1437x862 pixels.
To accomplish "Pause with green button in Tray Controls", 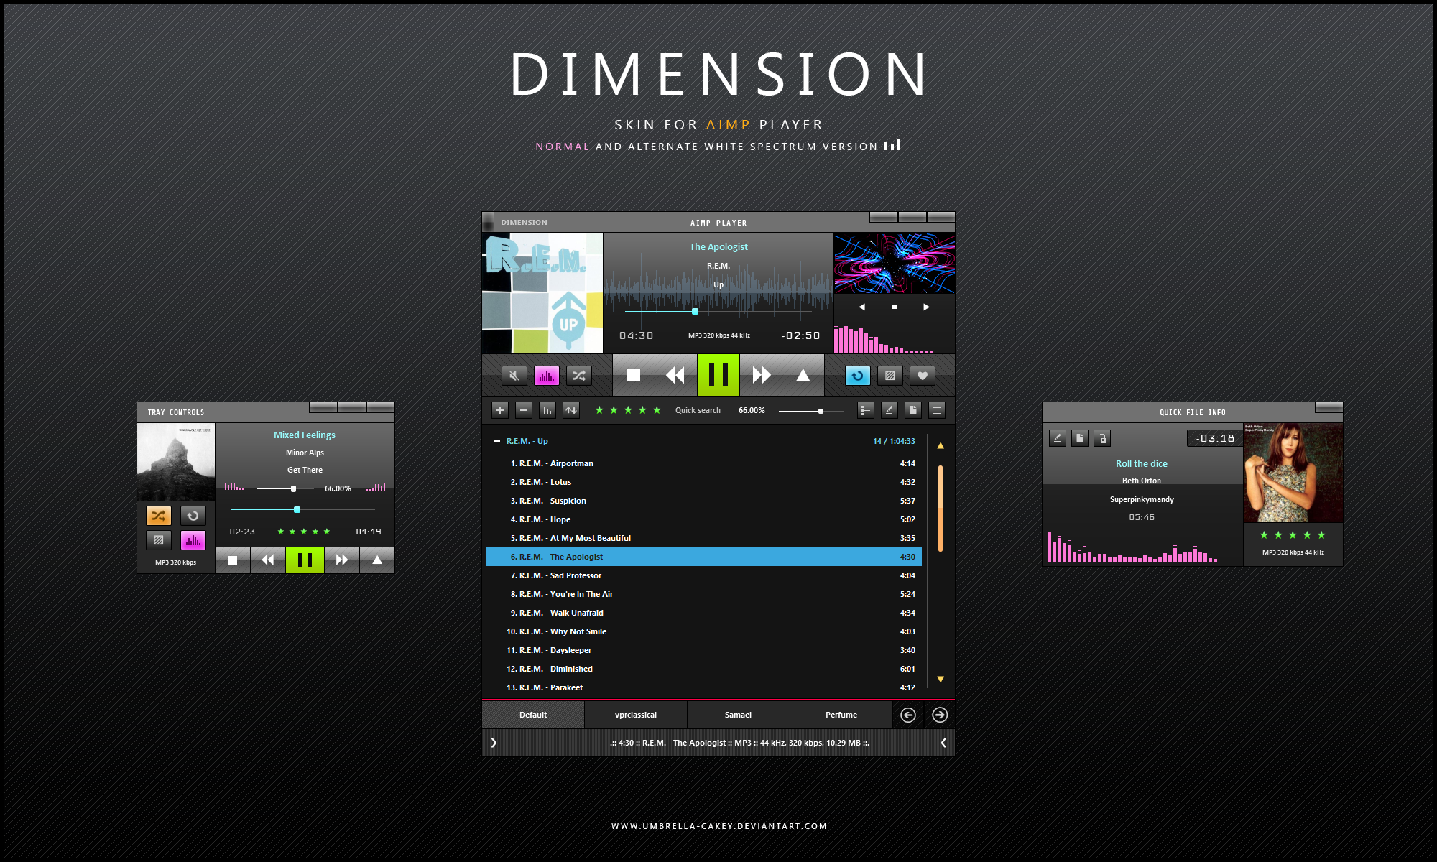I will [x=305, y=560].
